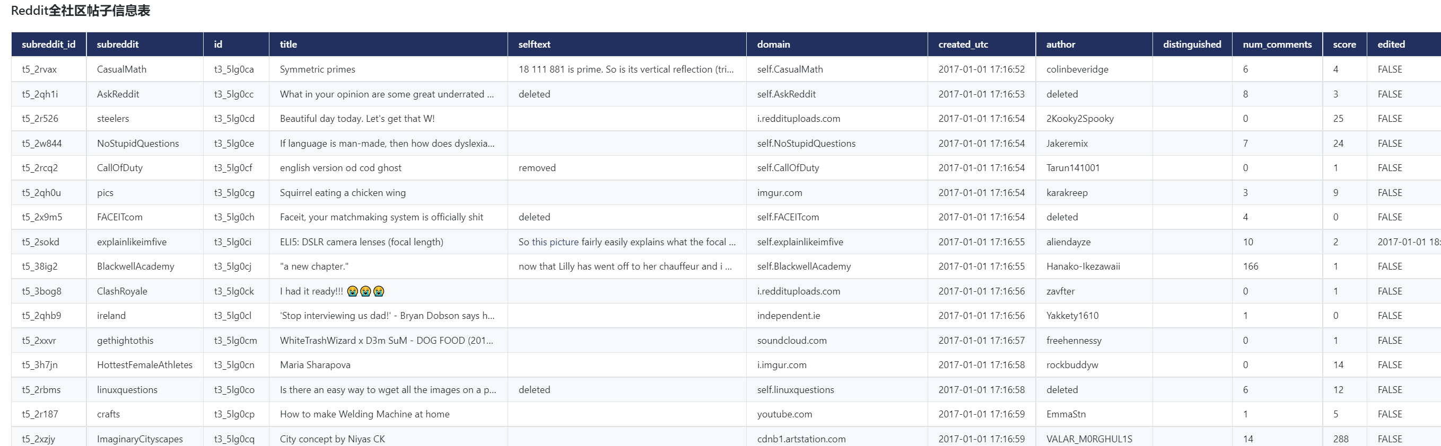Select created_utc cell 2017-01-01 17:16:52
Viewport: 1441px width, 446px height.
tap(982, 69)
